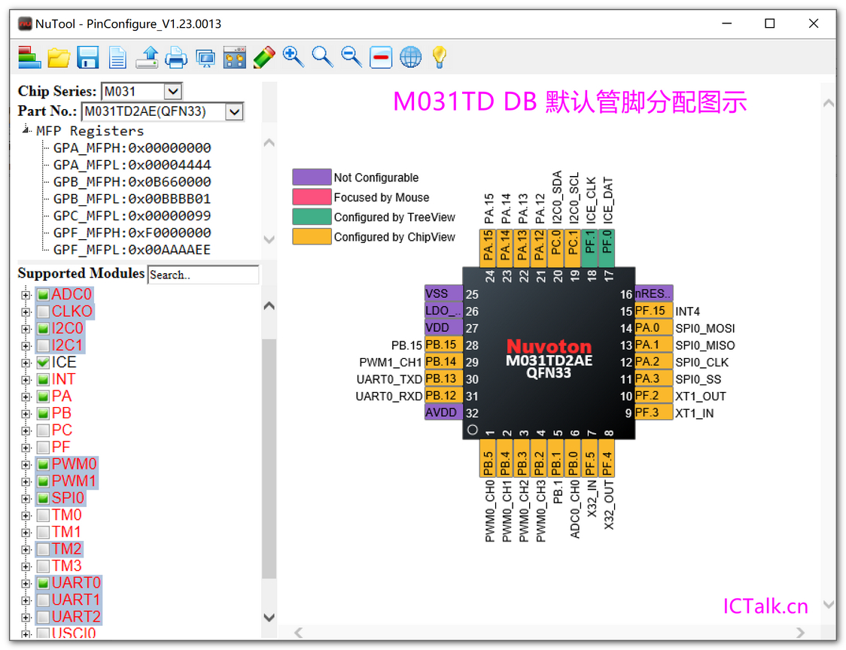Expand the SPI0 tree node
This screenshot has height=650, width=846.
point(26,498)
